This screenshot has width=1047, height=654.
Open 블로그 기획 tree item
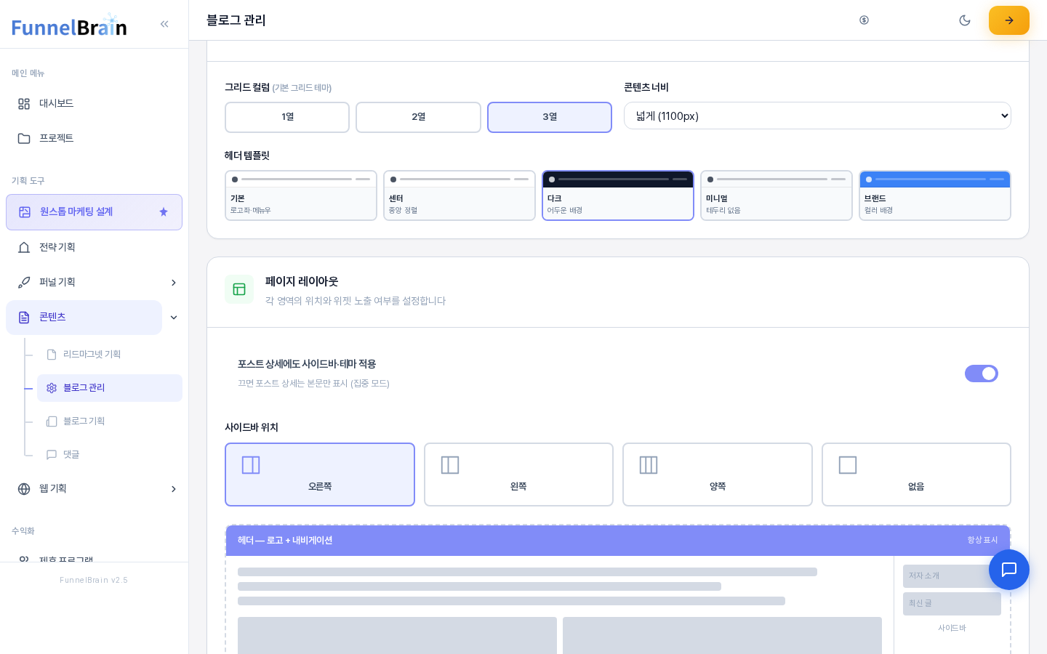pos(110,421)
